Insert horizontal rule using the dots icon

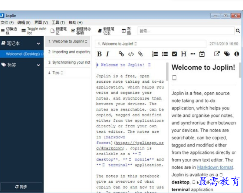coord(193,54)
